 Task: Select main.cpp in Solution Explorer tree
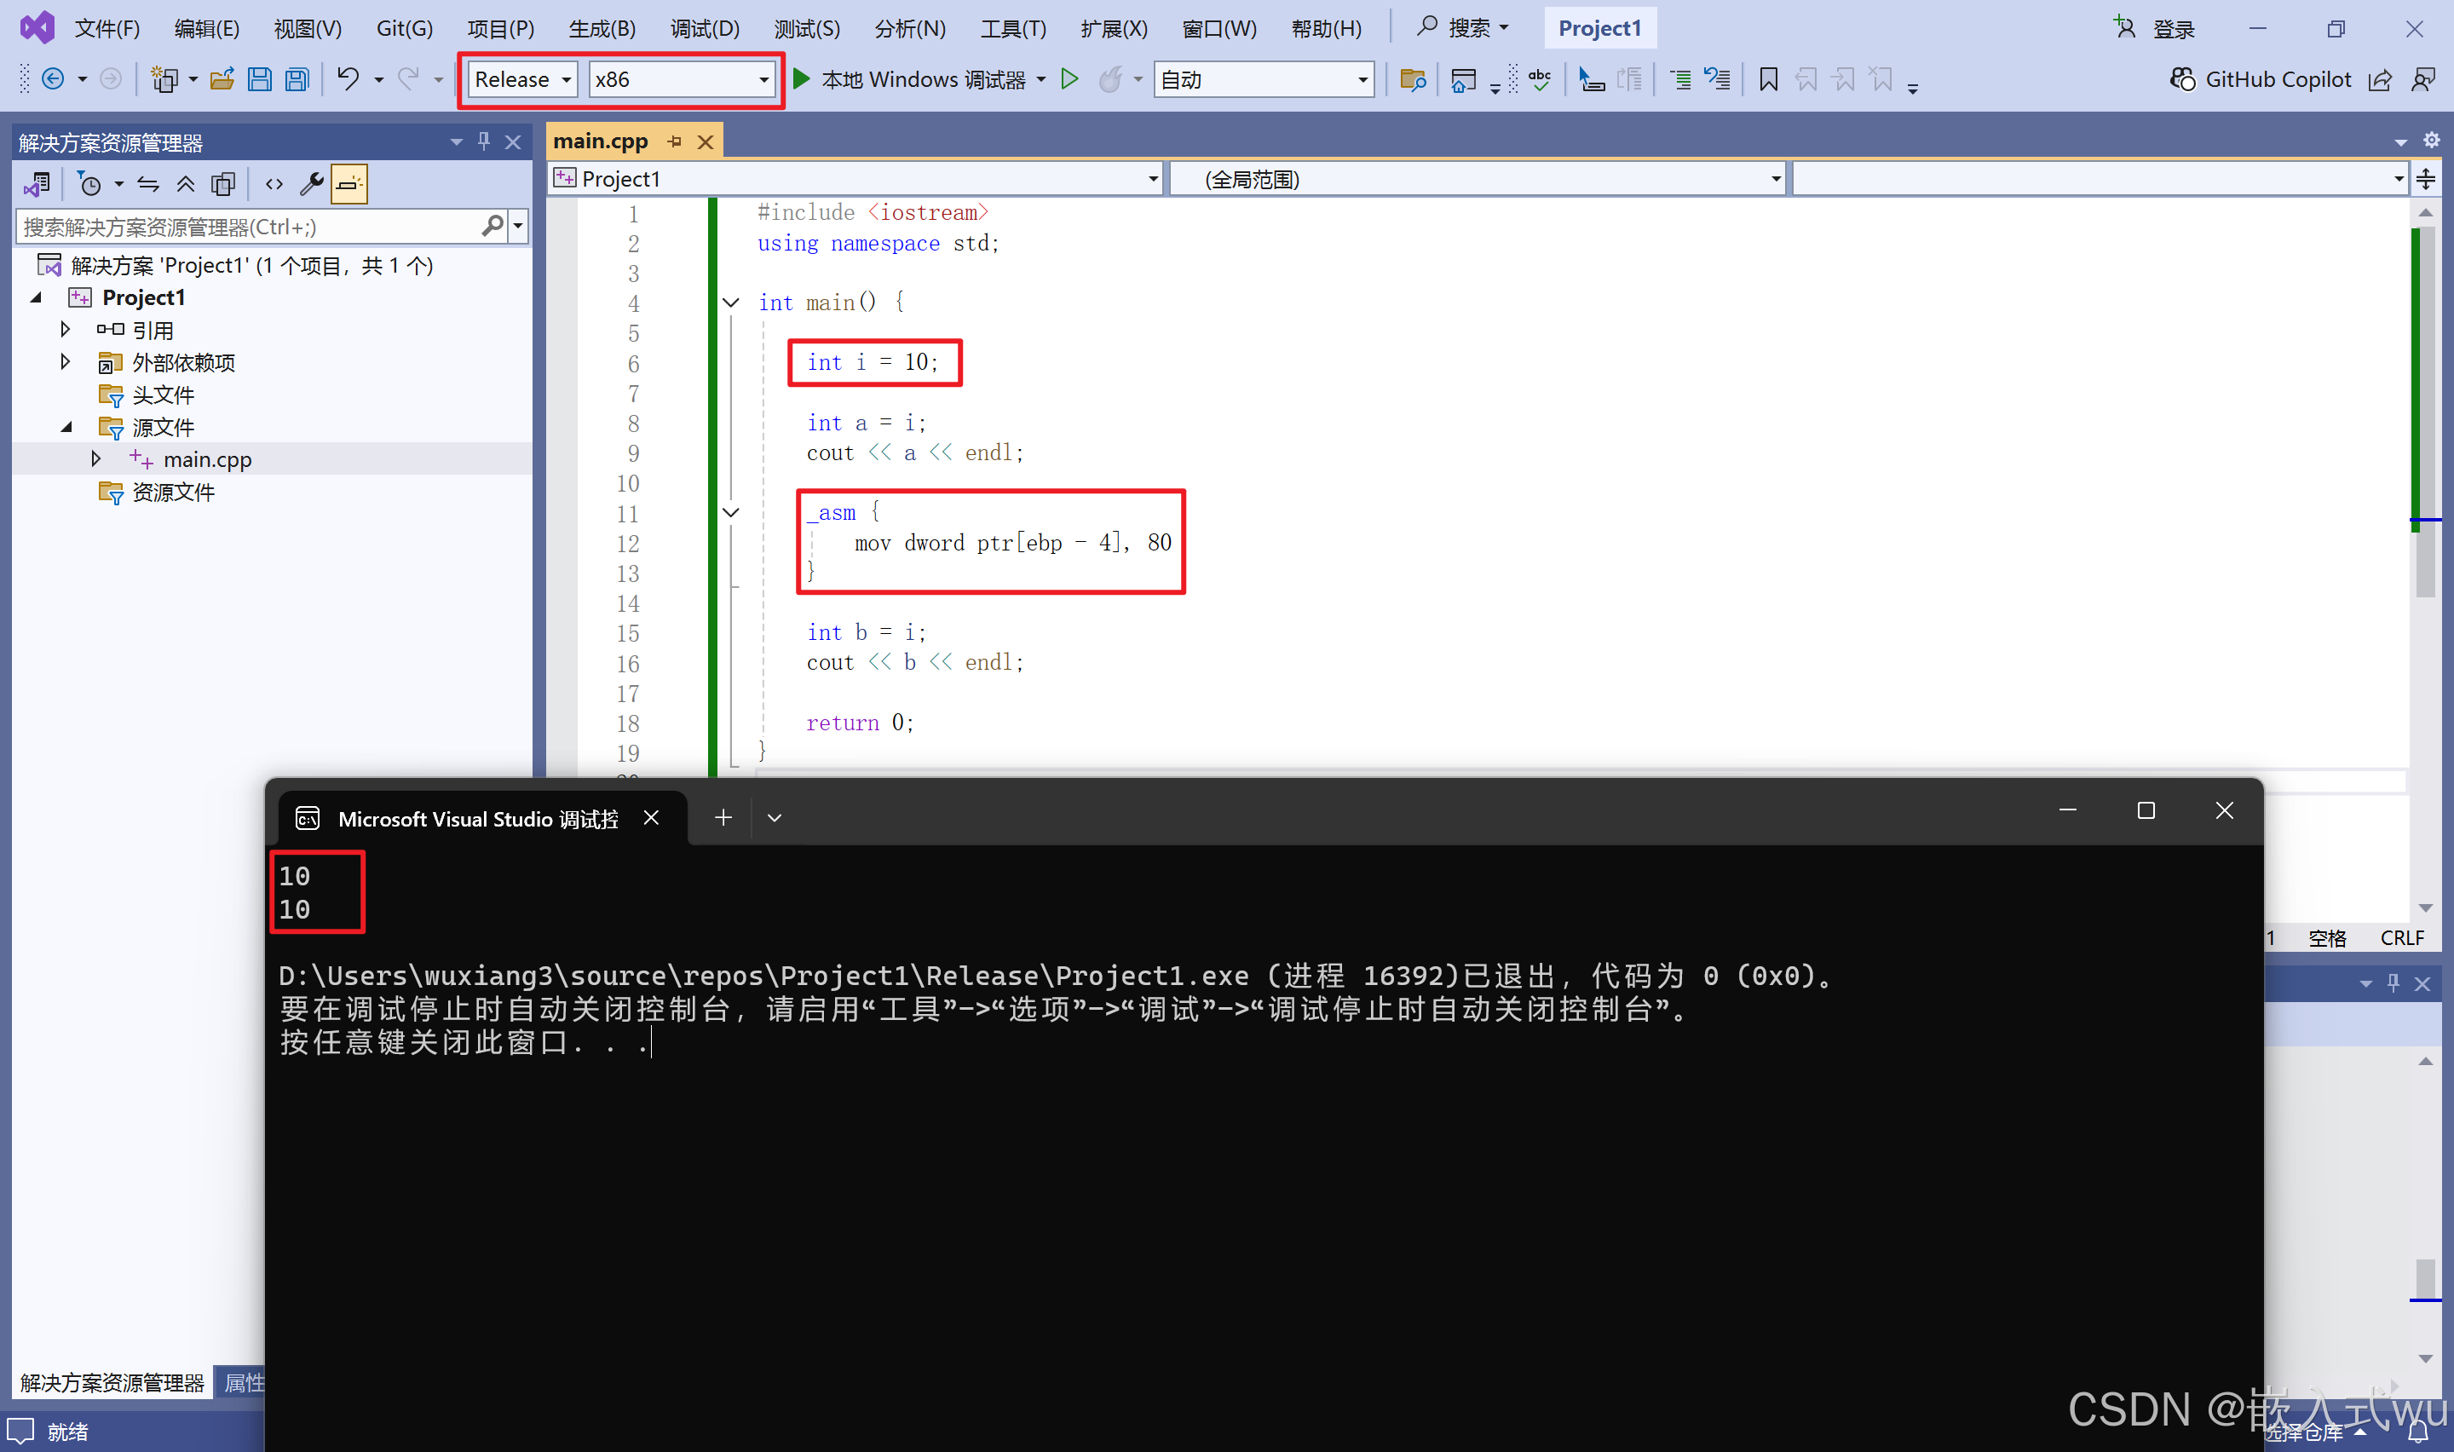tap(206, 459)
